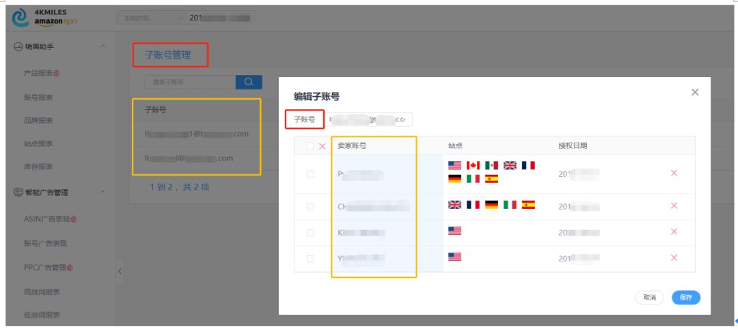Collapse the 智能广告管理 sidebar section
This screenshot has width=738, height=329.
coord(102,192)
